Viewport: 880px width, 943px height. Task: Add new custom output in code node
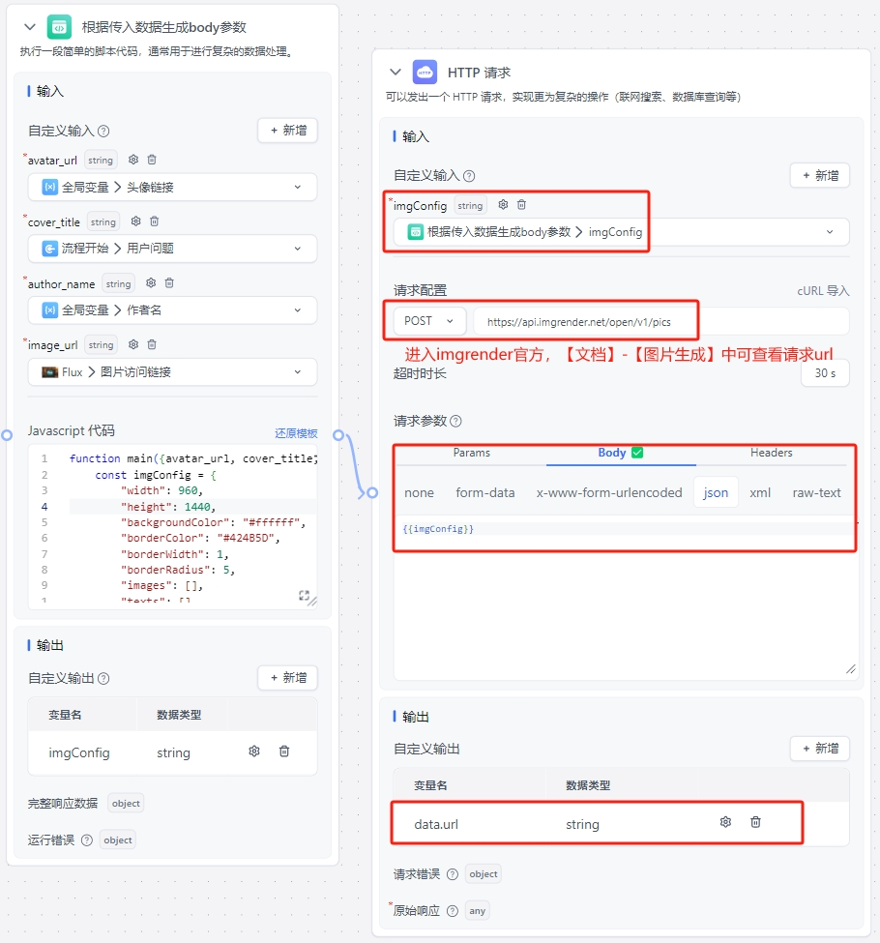[287, 678]
